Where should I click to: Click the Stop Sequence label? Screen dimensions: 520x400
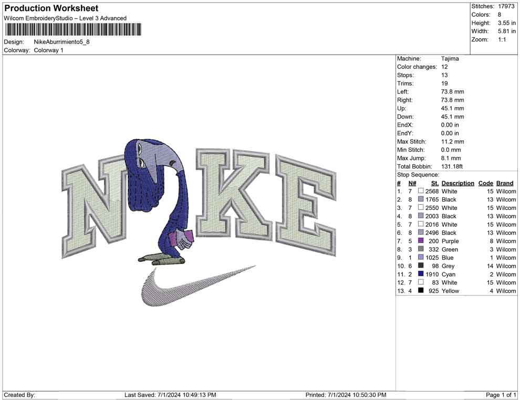point(418,175)
